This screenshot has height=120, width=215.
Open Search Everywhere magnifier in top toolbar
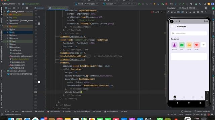tap(205, 4)
